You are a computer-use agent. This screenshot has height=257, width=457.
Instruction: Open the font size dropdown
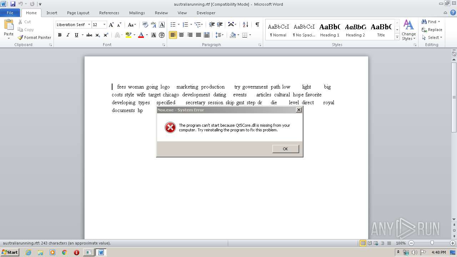coord(104,25)
